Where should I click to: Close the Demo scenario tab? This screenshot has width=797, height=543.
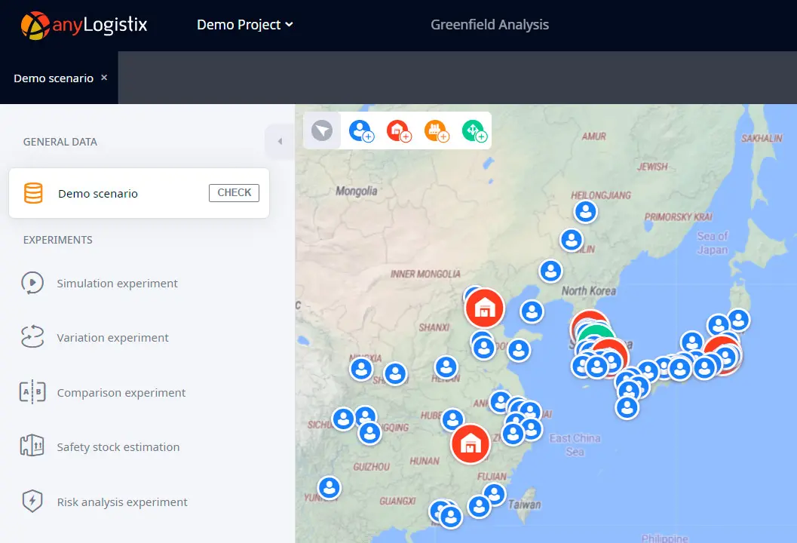pos(104,78)
